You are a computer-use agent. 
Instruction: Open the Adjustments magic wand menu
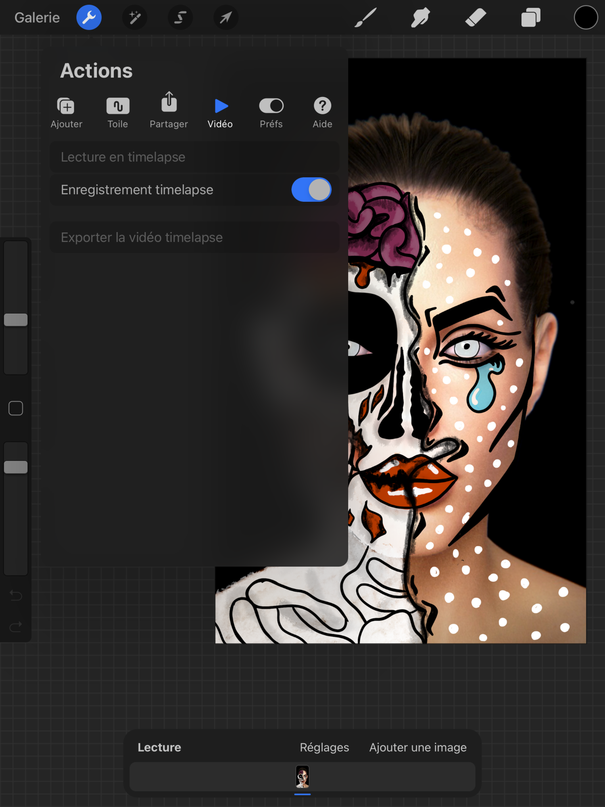pos(135,18)
